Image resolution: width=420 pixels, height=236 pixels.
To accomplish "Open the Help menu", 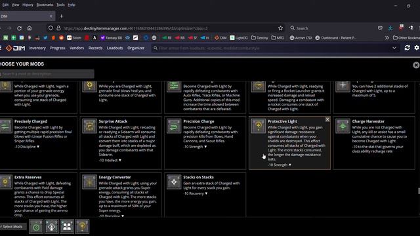I will tap(72, 5).
